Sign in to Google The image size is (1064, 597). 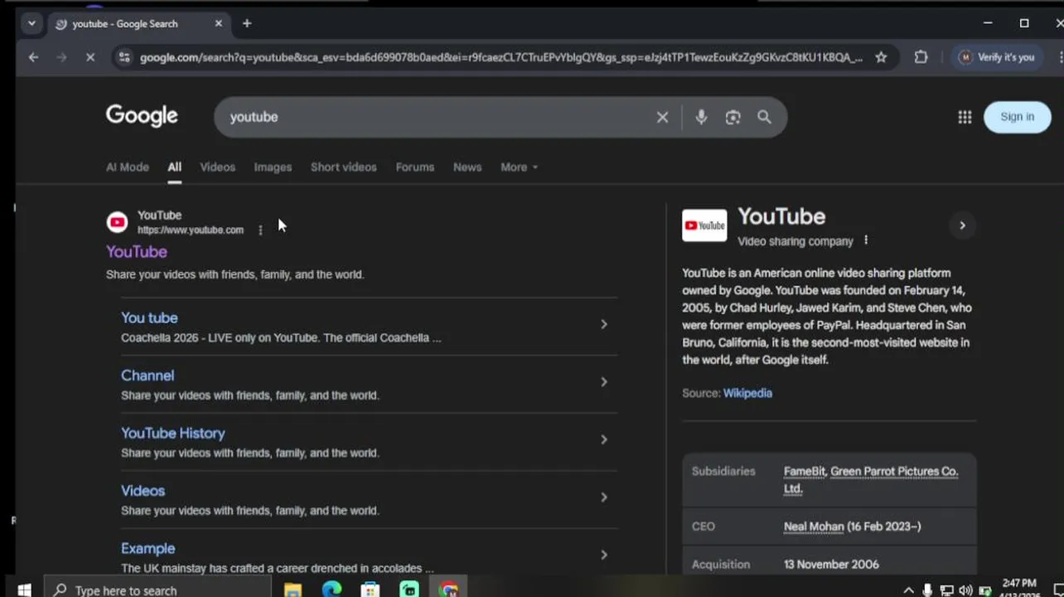1017,117
